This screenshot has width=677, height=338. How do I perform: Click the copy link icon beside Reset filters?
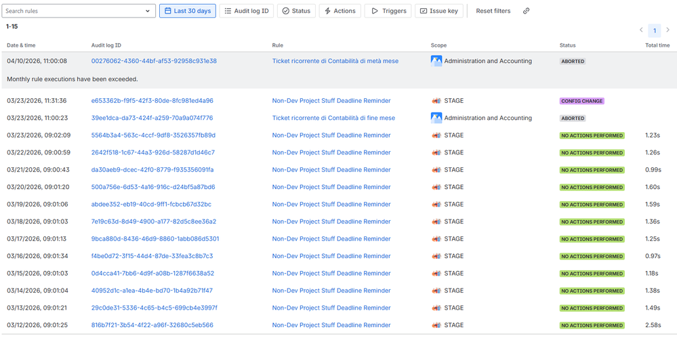[526, 12]
